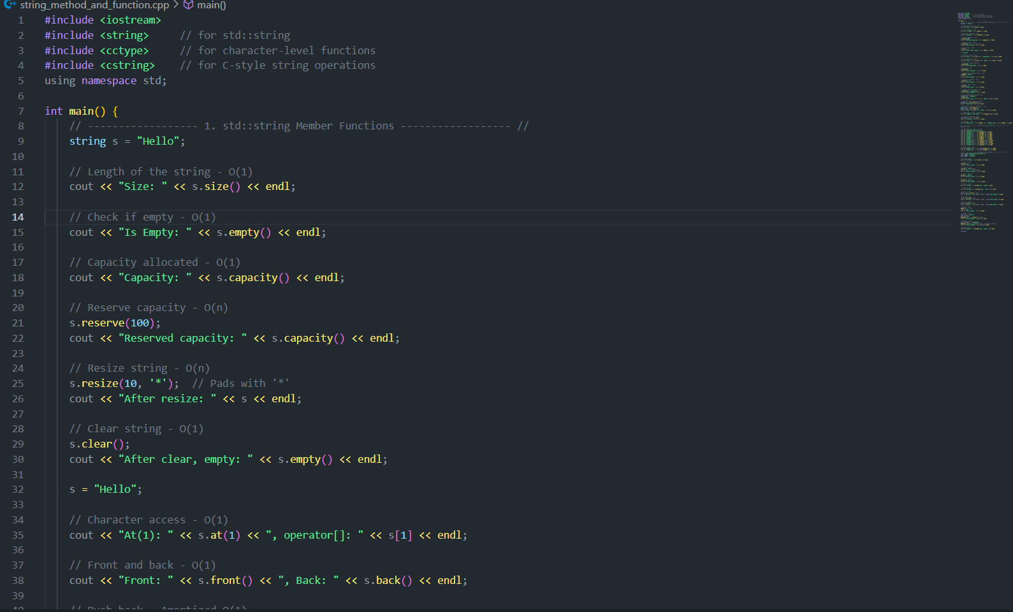Click comment '// Check if empty - O(1)'
The width and height of the screenshot is (1013, 612).
point(143,217)
